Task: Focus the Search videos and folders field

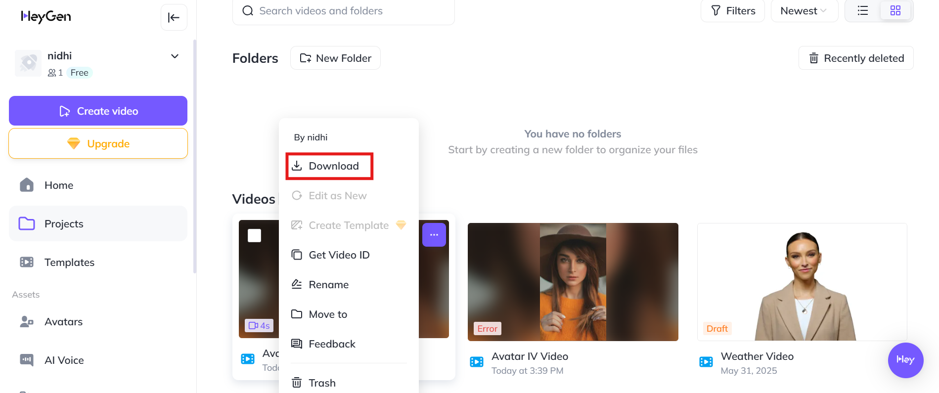Action: (344, 11)
